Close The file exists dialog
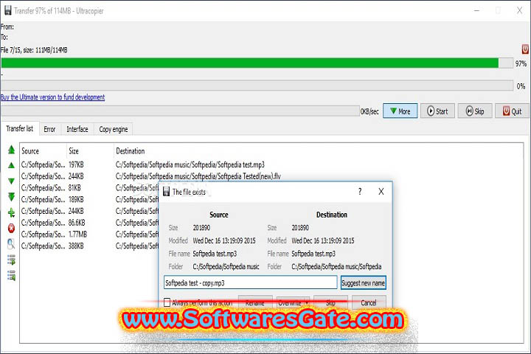Viewport: 531px width, 354px height. click(381, 192)
